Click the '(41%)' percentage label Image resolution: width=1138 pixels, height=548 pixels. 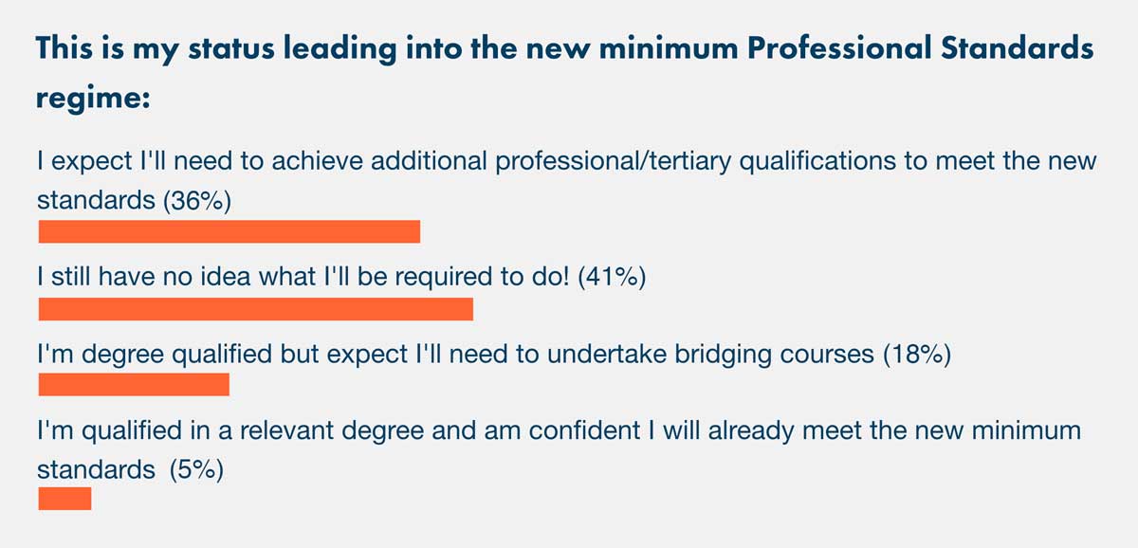click(612, 278)
